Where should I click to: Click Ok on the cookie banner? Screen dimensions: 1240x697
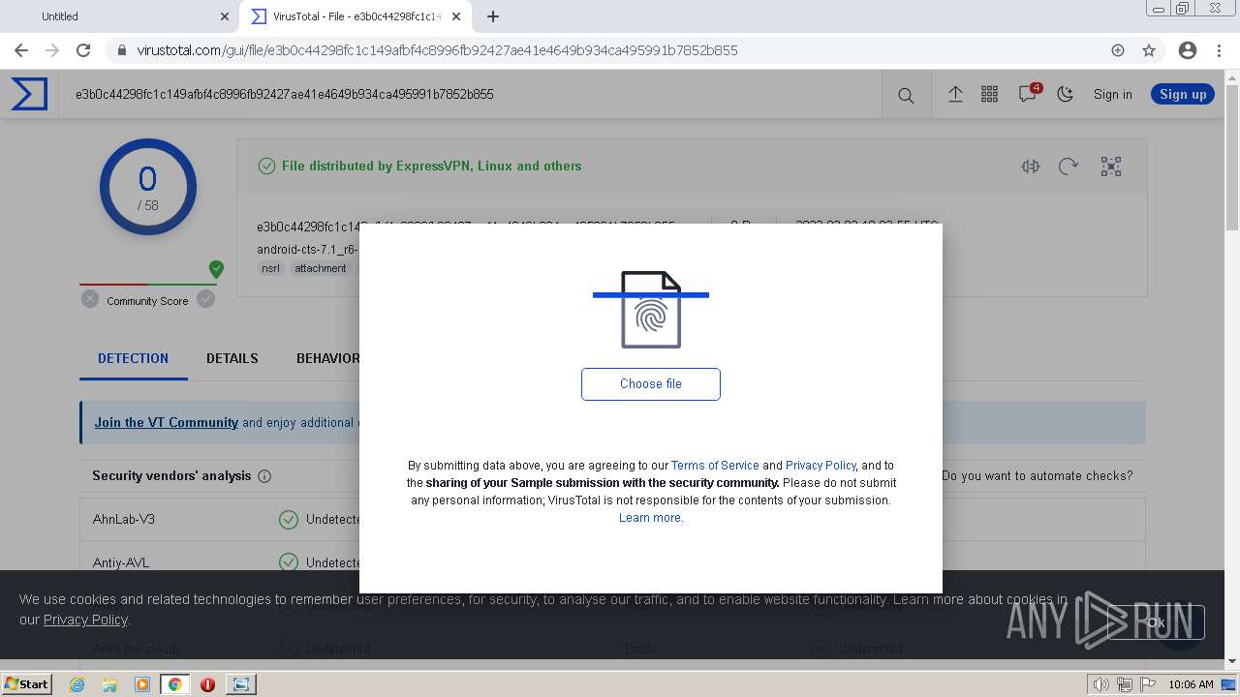(x=1156, y=622)
